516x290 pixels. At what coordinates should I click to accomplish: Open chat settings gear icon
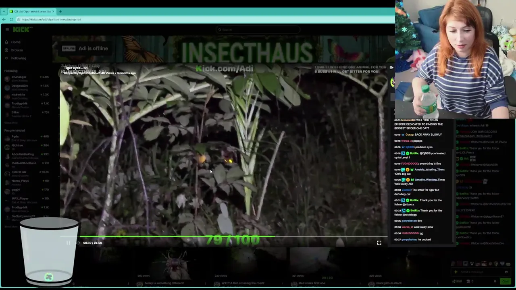[495, 282]
